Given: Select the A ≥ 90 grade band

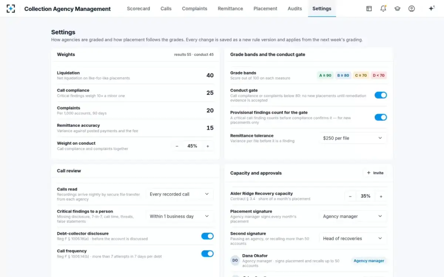Looking at the screenshot, I should [x=325, y=75].
